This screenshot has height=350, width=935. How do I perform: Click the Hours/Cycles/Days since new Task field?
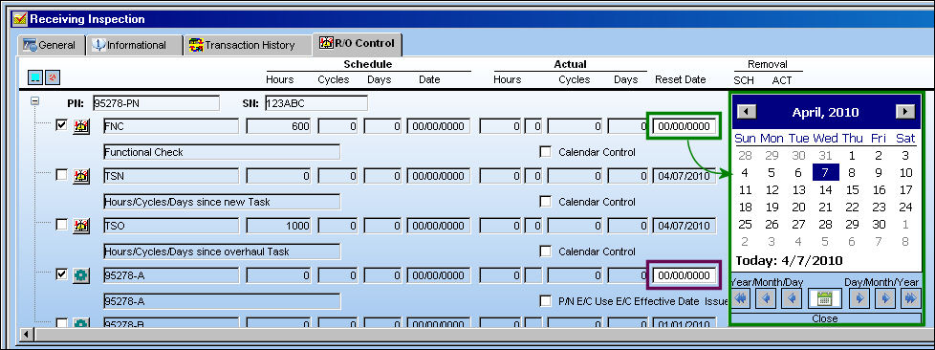tap(221, 202)
